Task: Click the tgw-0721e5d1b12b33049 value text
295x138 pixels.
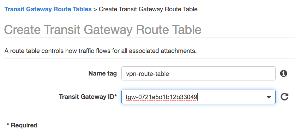Action: pos(161,97)
